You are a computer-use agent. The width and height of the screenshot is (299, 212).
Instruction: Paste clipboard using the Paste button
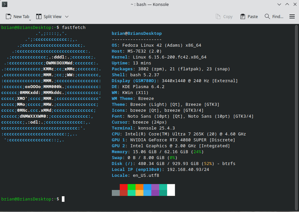tap(249, 17)
